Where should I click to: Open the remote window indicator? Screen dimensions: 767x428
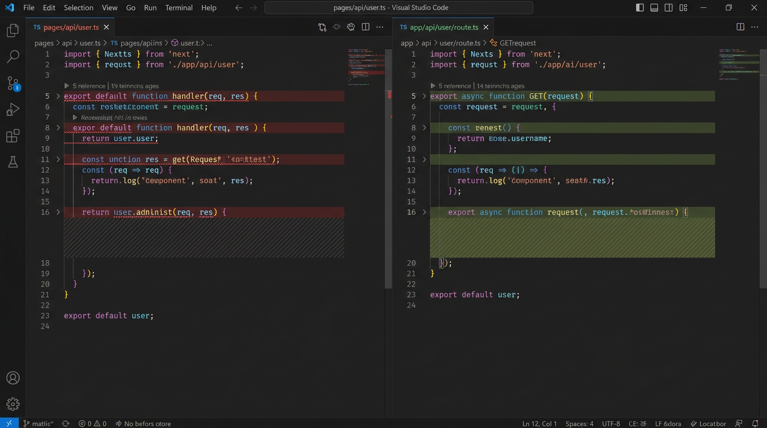[x=9, y=424]
